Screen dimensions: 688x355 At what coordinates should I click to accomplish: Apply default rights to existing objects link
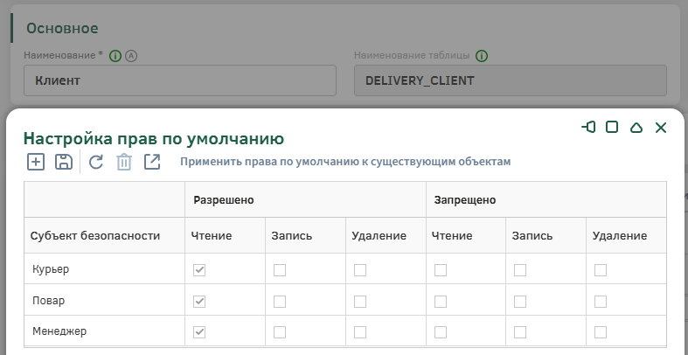click(x=344, y=162)
